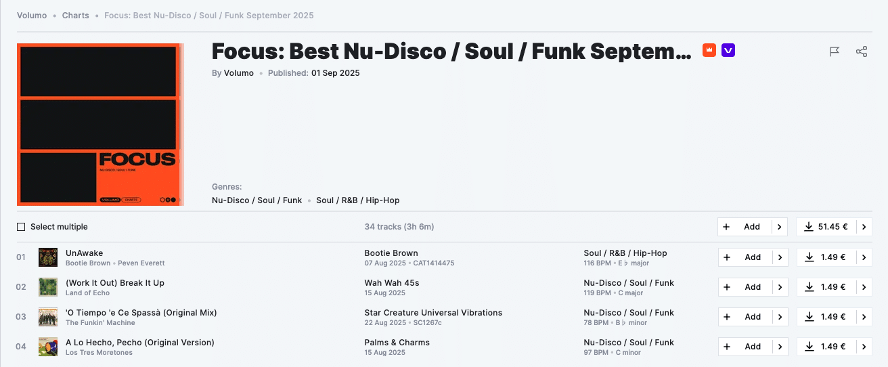Image resolution: width=888 pixels, height=367 pixels.
Task: Open Soul / R&B / Hip-Hop genre link in header
Action: tap(357, 200)
